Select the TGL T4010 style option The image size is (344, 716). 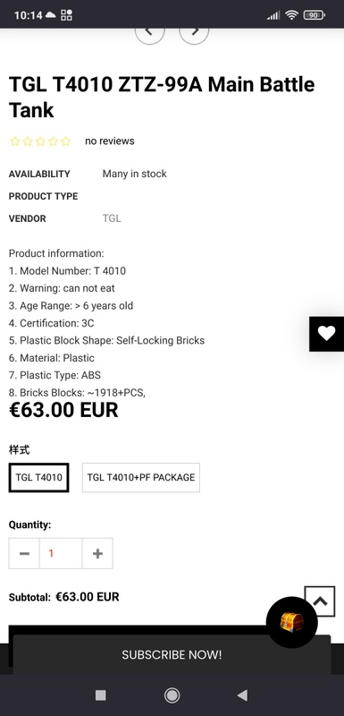38,478
